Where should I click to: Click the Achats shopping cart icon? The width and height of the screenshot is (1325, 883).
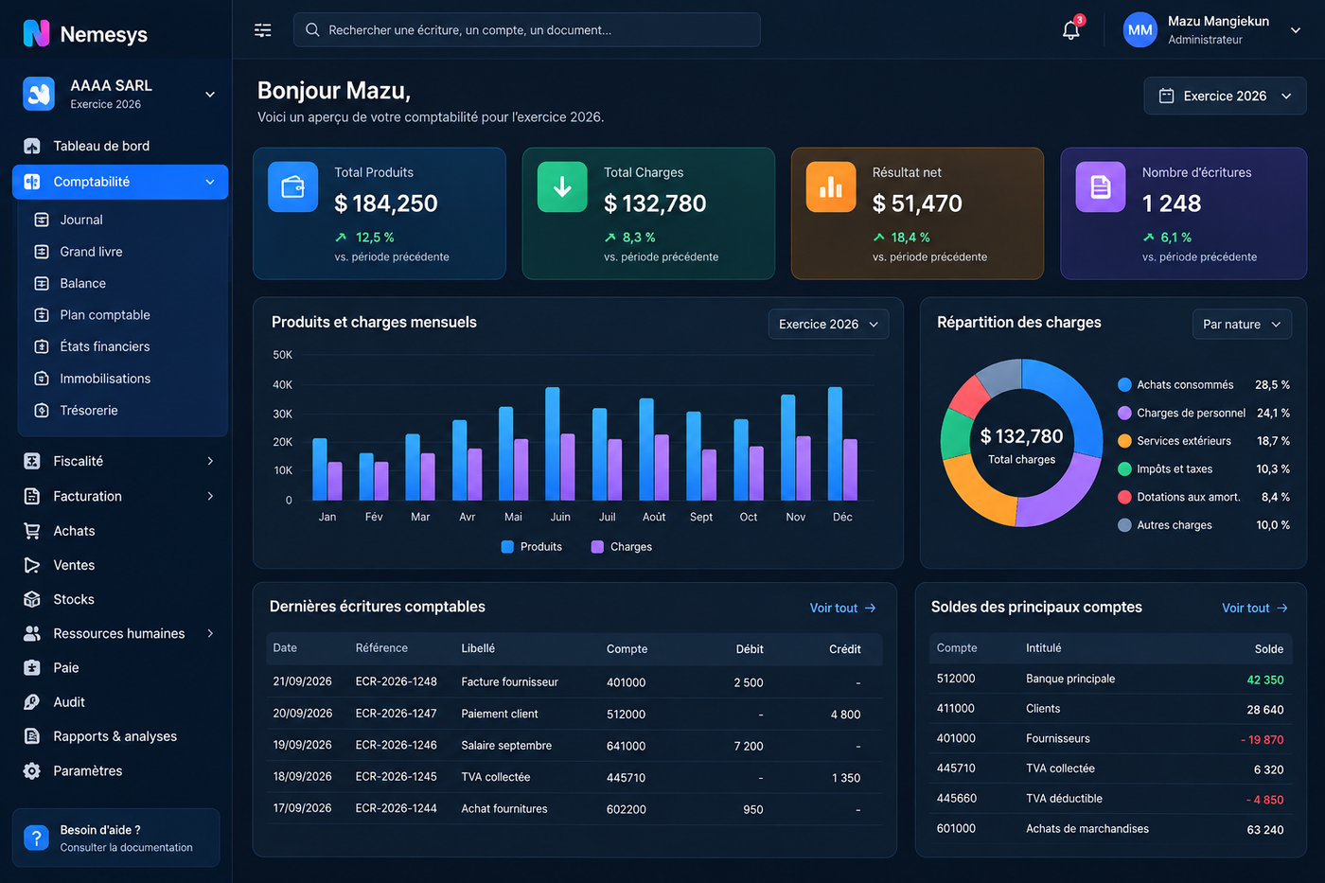pos(32,531)
